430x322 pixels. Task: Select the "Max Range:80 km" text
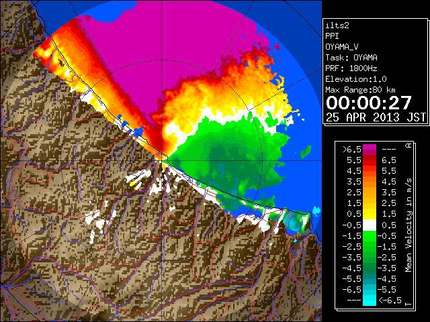(x=360, y=90)
